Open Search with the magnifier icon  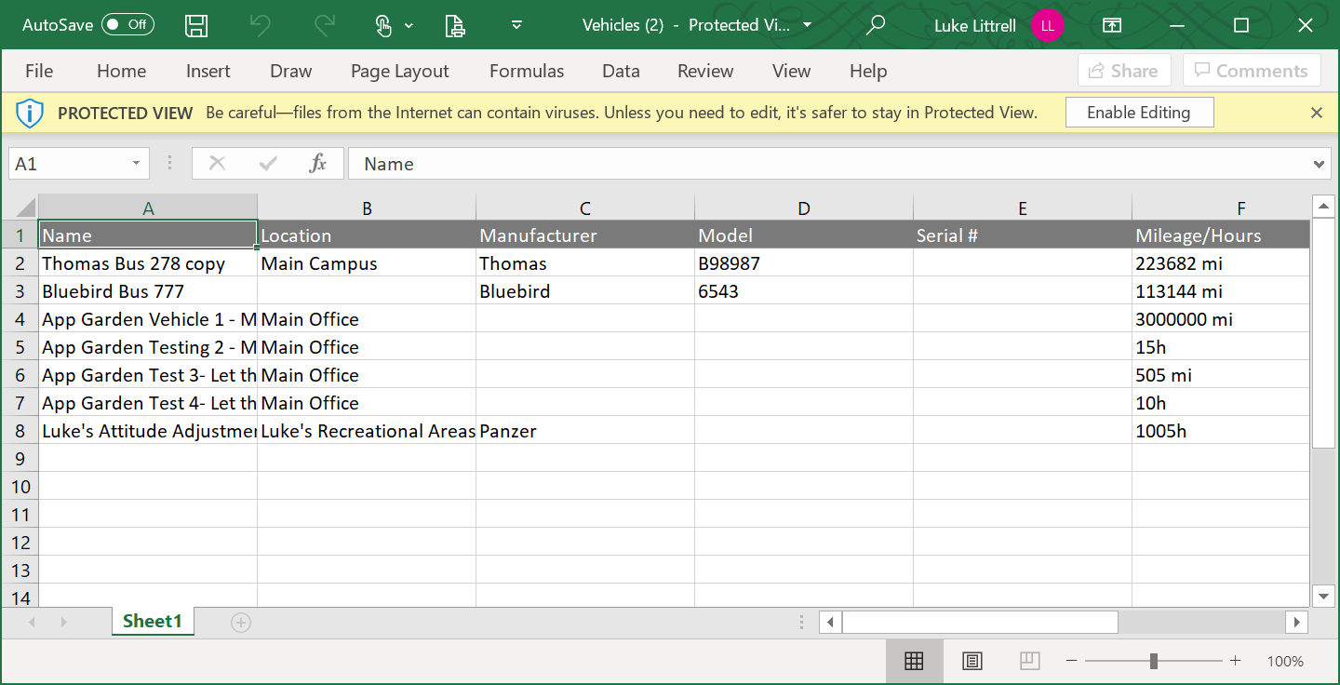point(875,25)
